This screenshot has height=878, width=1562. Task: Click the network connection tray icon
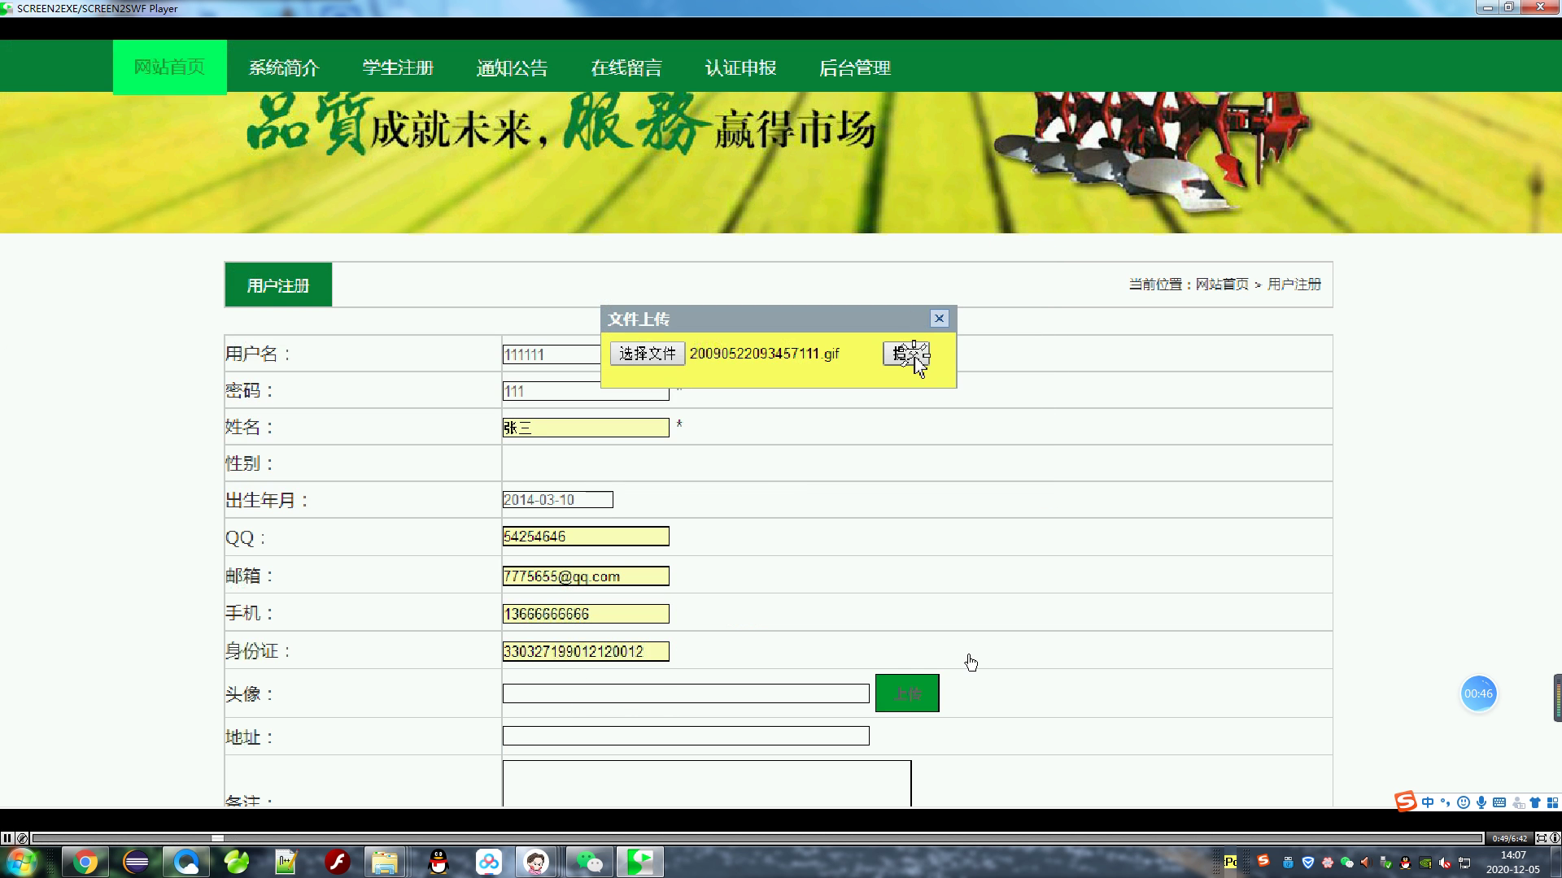1465,863
